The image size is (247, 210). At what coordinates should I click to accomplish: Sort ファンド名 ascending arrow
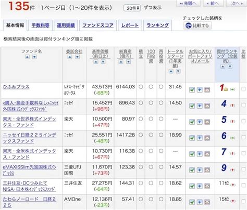click(x=27, y=57)
